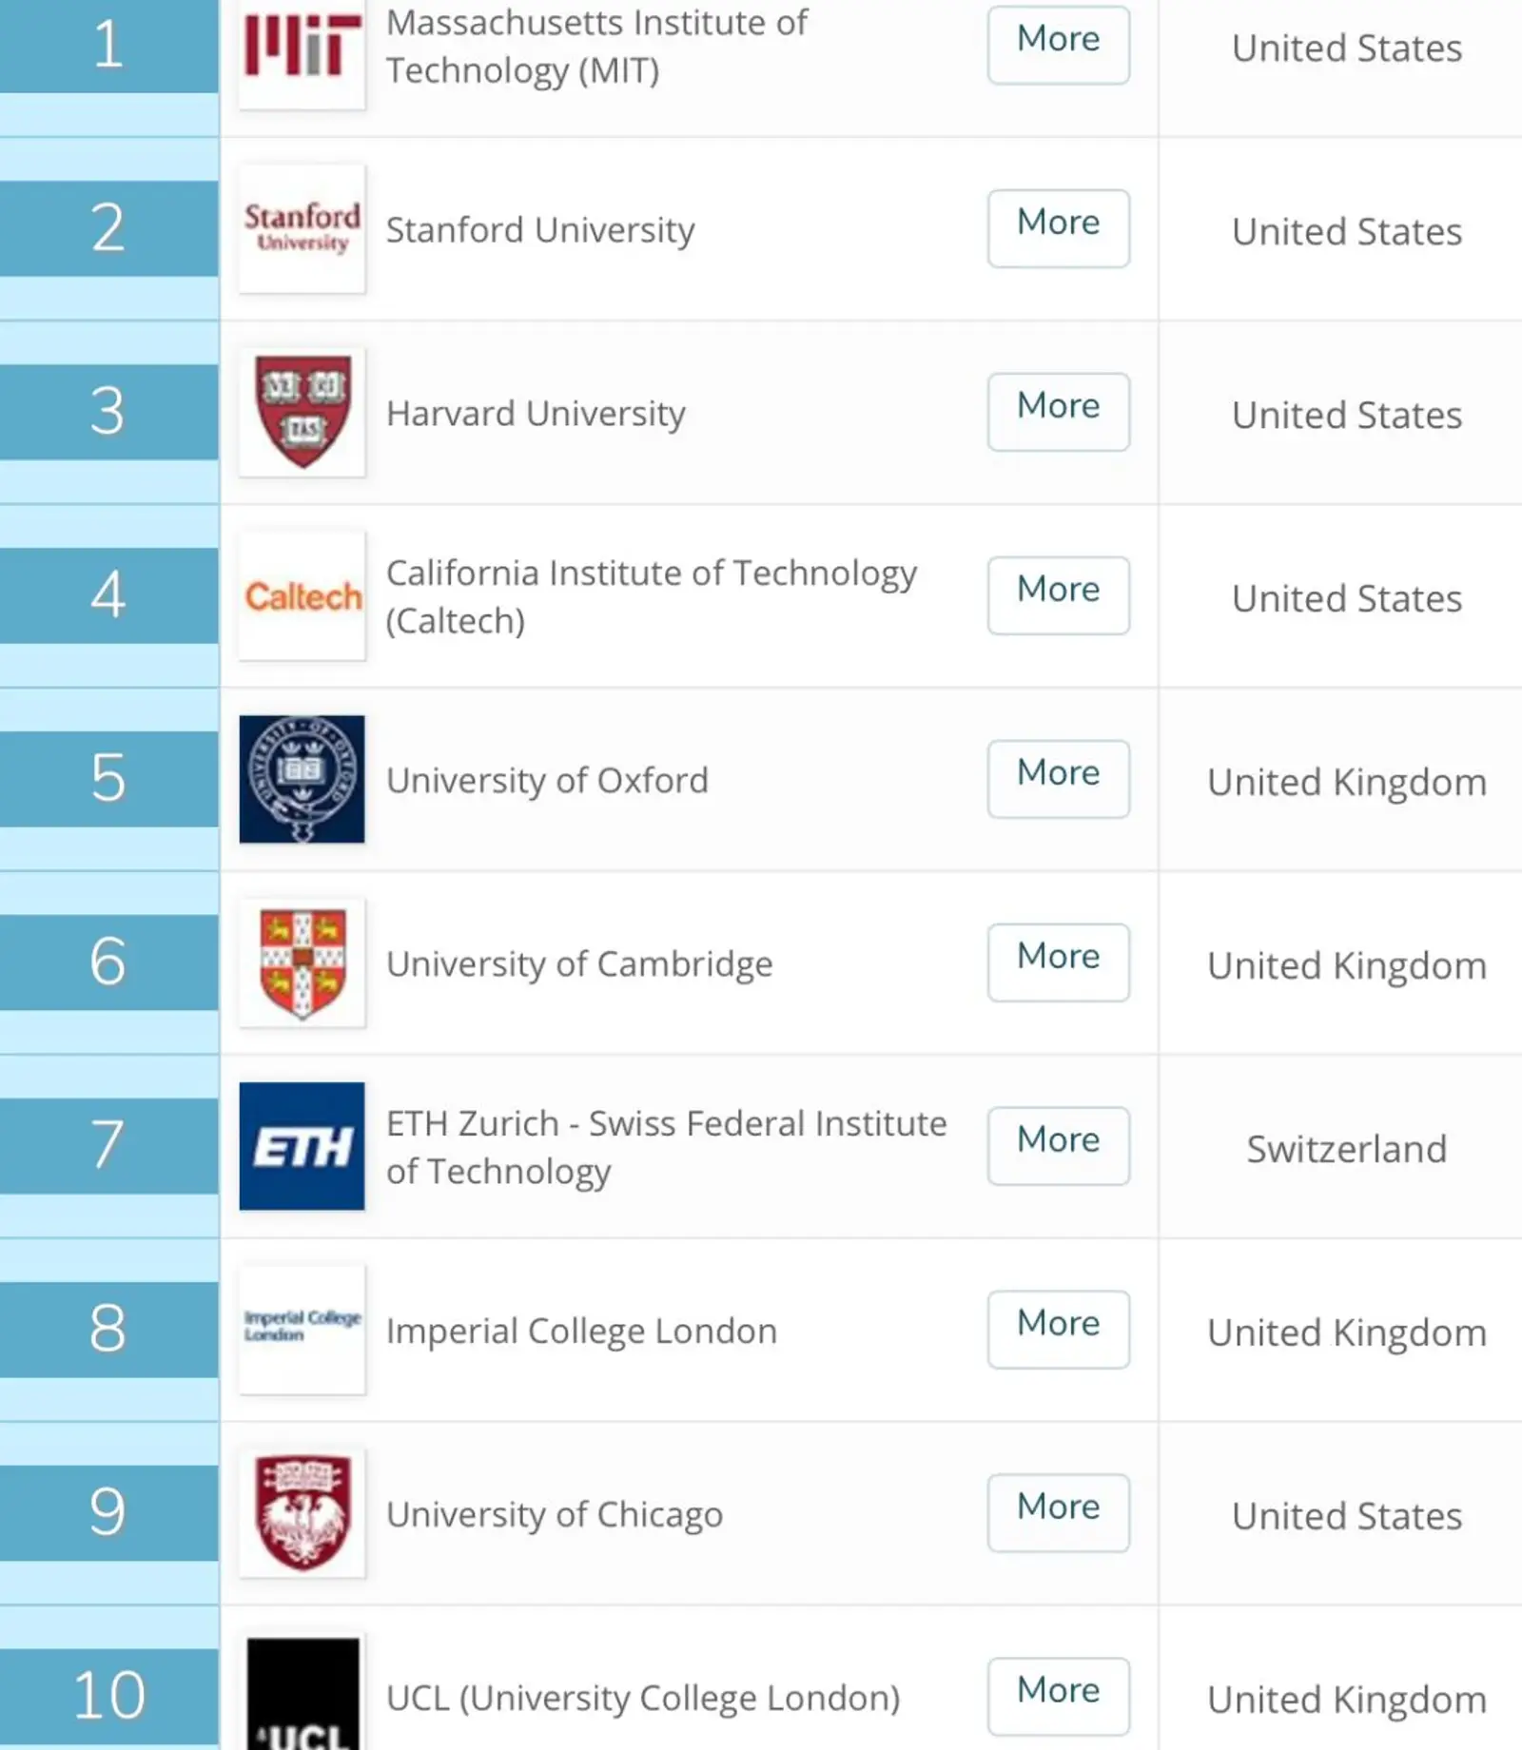Click the Harvard crest logo
The height and width of the screenshot is (1750, 1522).
coord(302,412)
